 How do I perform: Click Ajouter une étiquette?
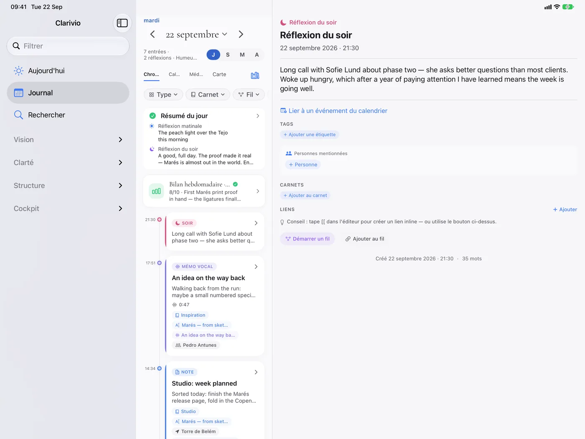pos(310,135)
